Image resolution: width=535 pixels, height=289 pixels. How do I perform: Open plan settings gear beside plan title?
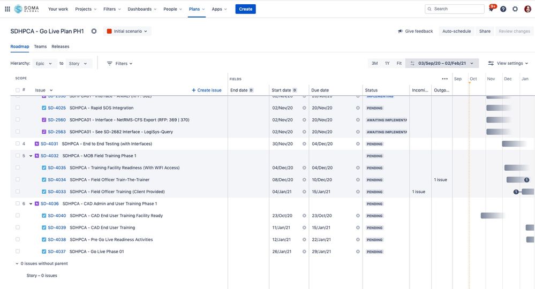94,31
